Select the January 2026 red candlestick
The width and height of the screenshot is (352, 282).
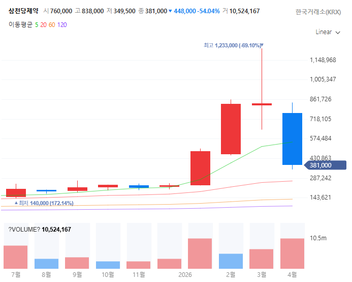click(200, 168)
